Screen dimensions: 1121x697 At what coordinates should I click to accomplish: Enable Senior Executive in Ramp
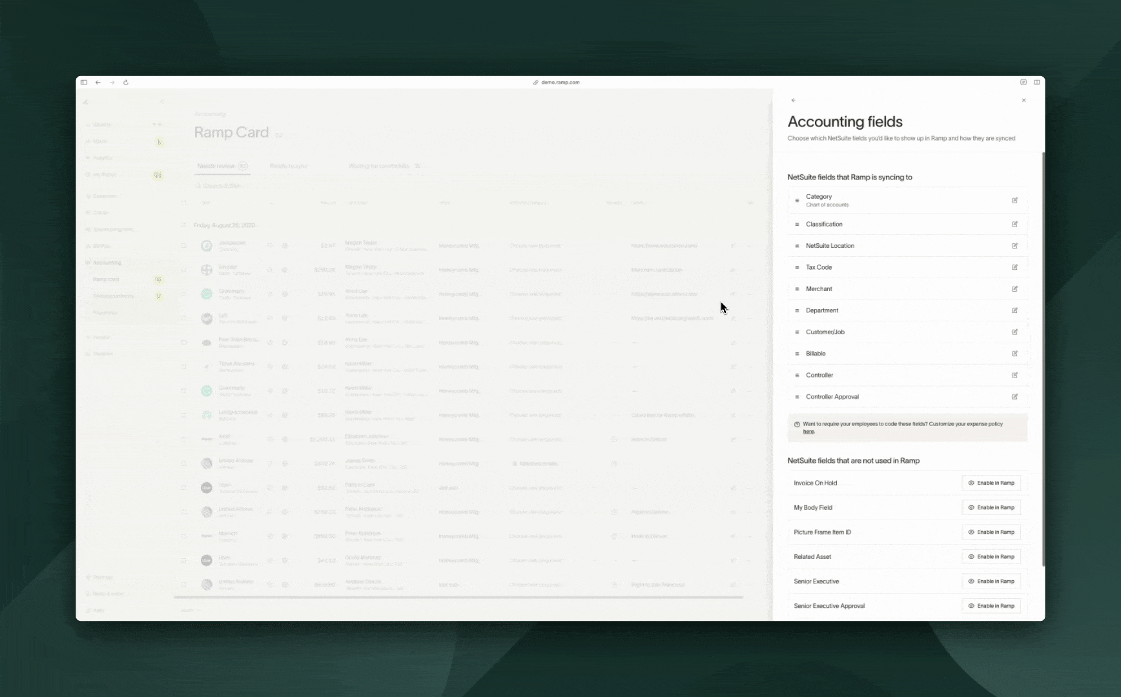[x=991, y=581]
